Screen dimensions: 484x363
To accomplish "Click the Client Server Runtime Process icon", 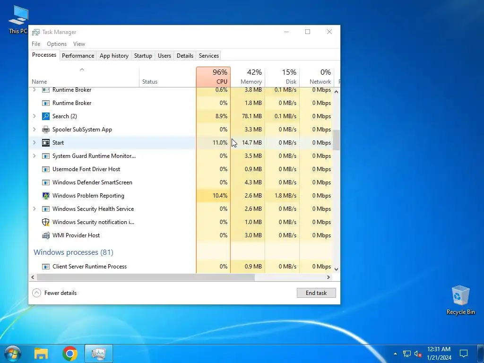I will pyautogui.click(x=46, y=267).
